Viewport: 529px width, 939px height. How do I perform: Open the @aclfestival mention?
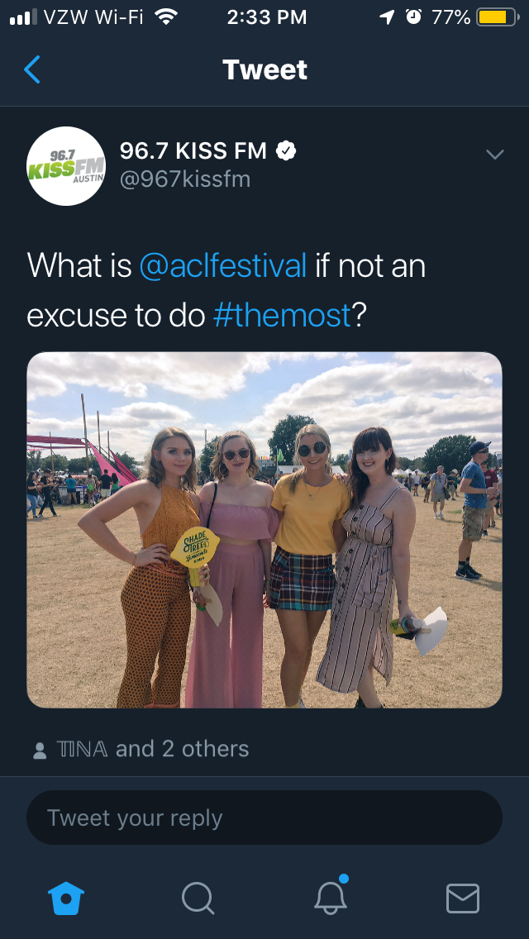223,266
